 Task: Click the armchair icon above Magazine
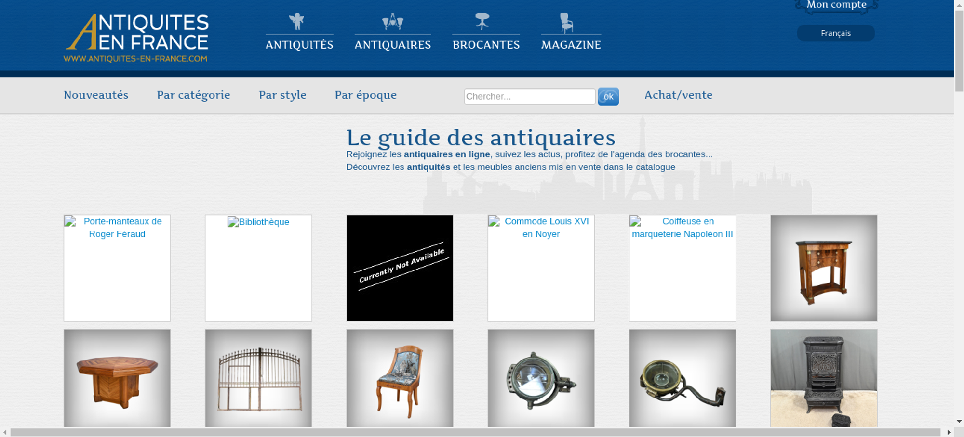(x=566, y=23)
